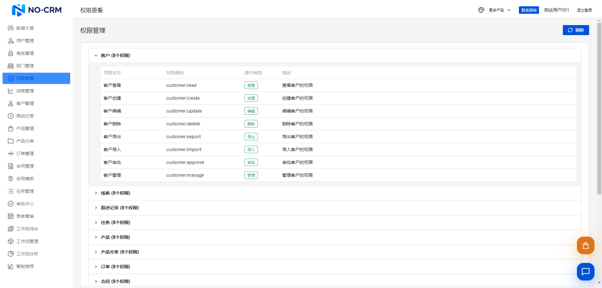The width and height of the screenshot is (602, 288).
Task: Click the 客户查看 permission name
Action: (113, 85)
